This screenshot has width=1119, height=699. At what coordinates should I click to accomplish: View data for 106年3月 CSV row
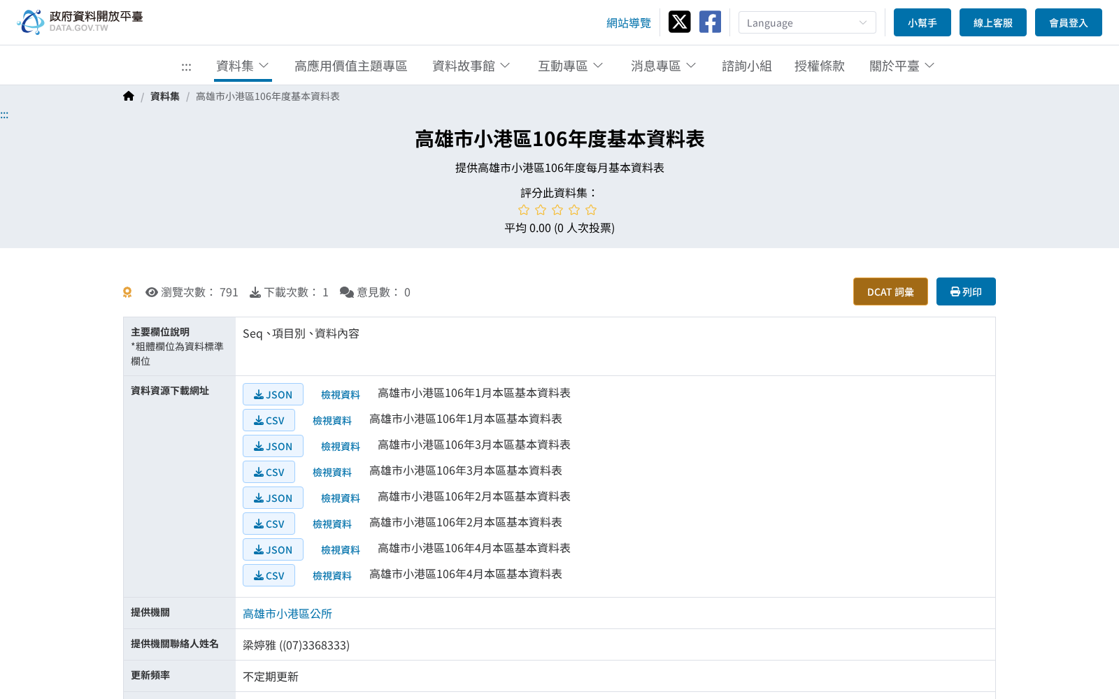(332, 473)
